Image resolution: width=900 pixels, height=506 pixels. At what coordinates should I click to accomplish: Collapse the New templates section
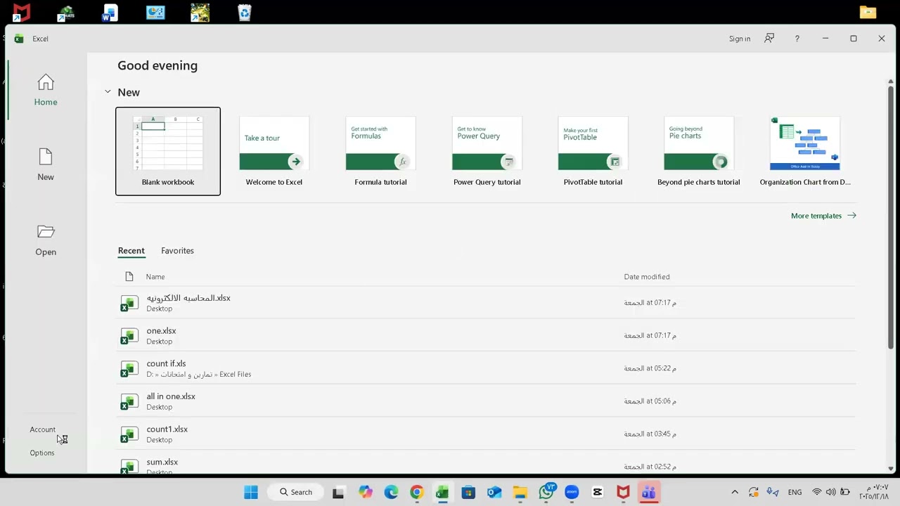click(108, 92)
